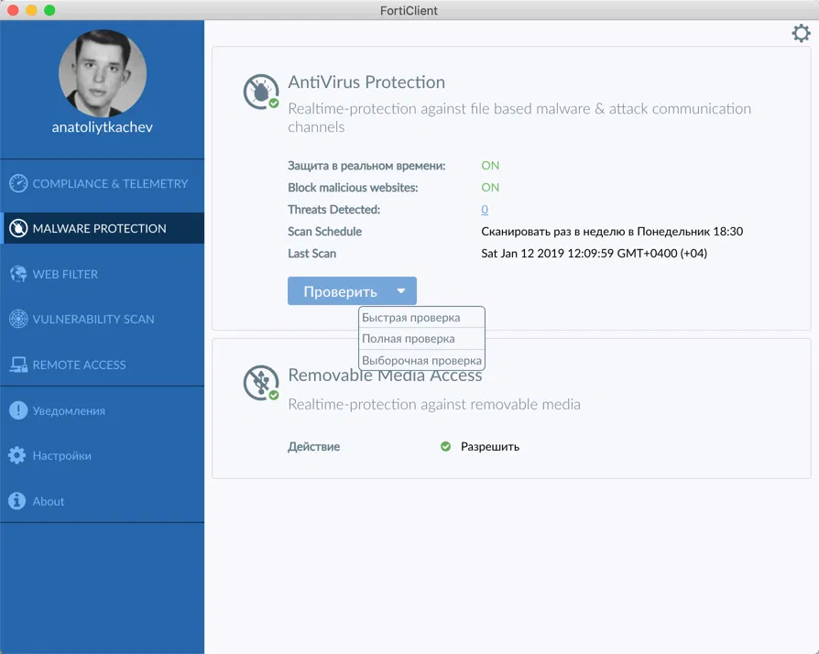This screenshot has height=654, width=819.
Task: Click the Threats Detected label
Action: [333, 210]
